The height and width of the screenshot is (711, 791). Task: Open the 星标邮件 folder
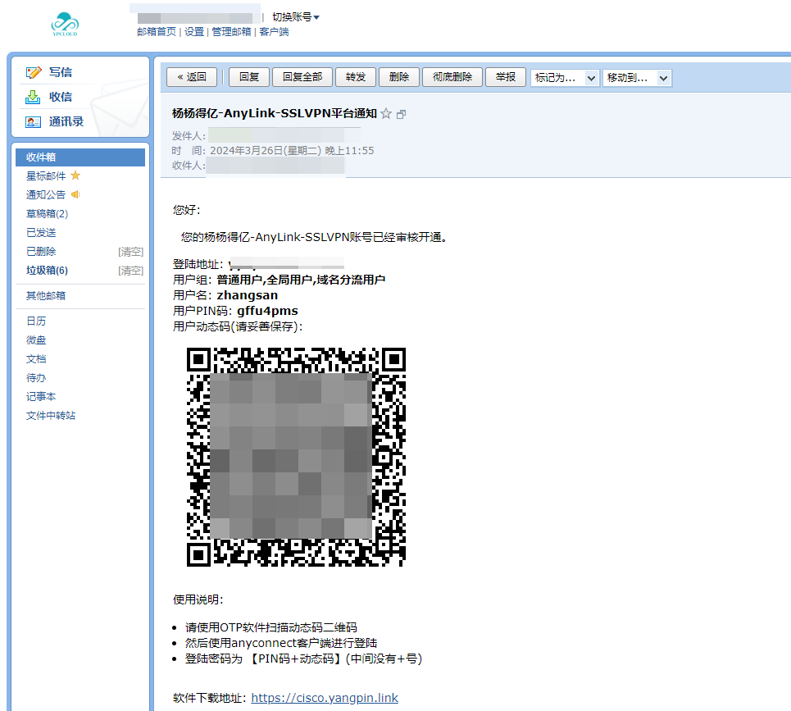pos(46,175)
